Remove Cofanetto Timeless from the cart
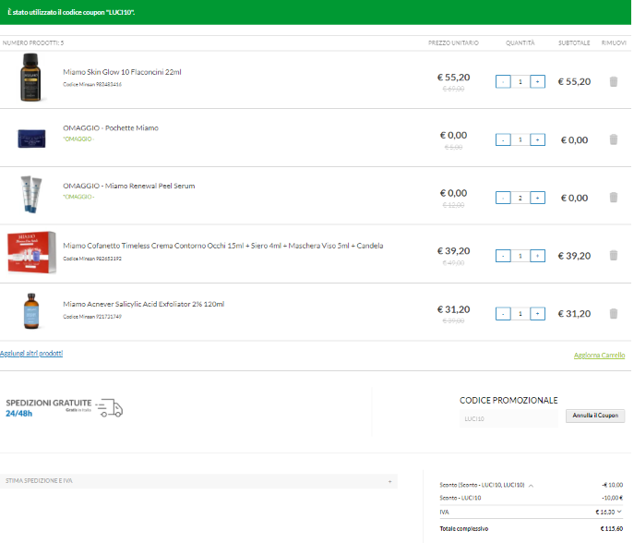The width and height of the screenshot is (634, 543). [x=614, y=256]
